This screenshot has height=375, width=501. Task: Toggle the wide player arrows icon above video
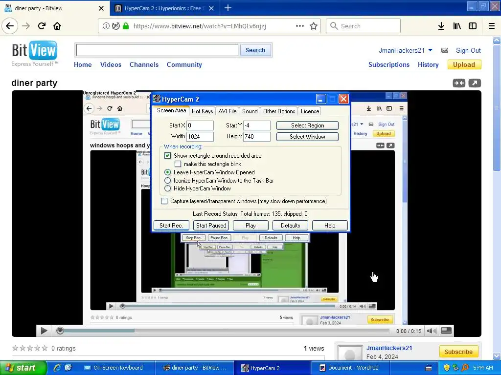(459, 83)
